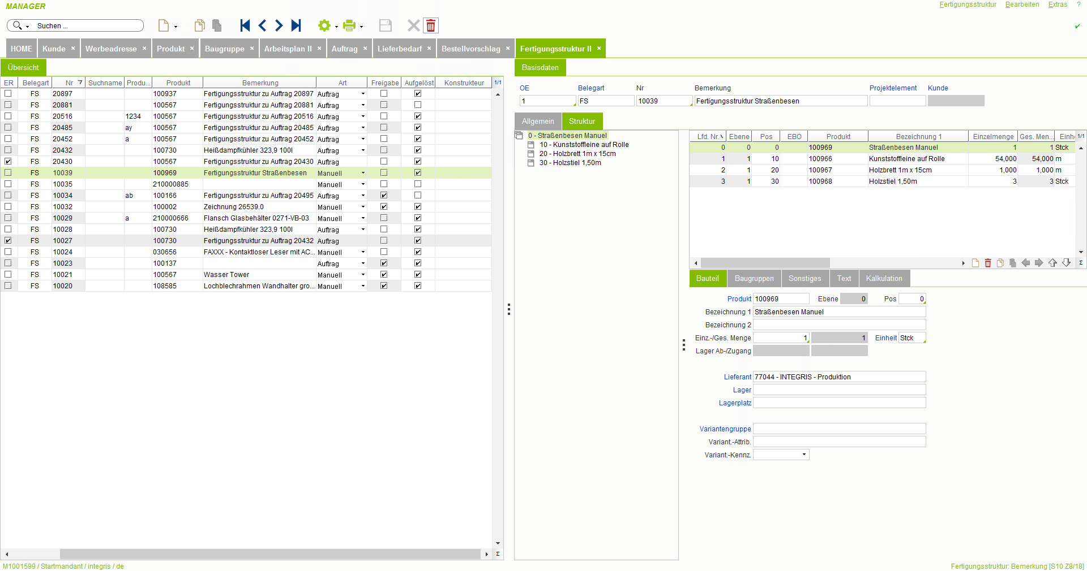Click the green printer icon
This screenshot has height=571, width=1087.
click(349, 25)
